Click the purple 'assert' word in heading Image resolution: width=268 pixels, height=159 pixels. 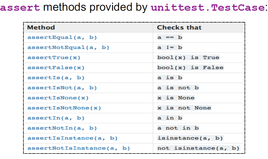point(20,8)
